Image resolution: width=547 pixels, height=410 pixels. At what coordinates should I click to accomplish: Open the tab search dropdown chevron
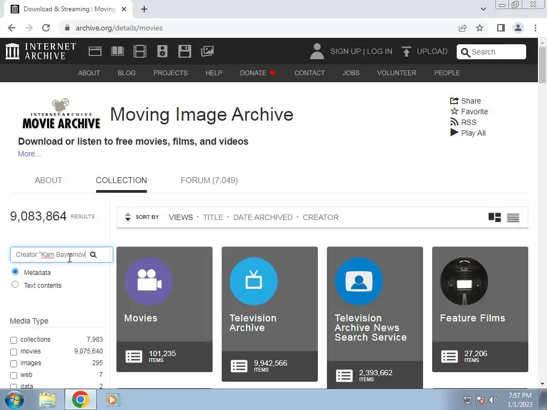coord(483,9)
